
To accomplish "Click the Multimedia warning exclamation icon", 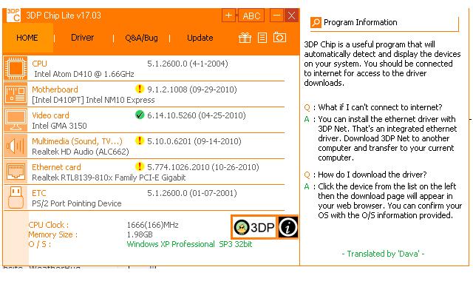I will [x=140, y=141].
